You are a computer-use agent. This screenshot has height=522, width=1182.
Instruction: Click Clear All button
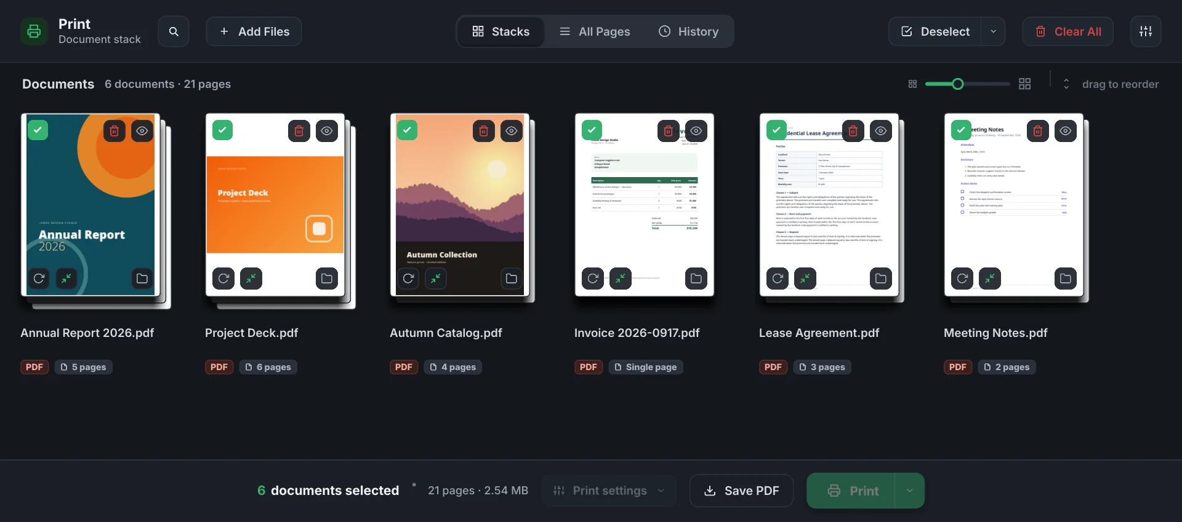pyautogui.click(x=1068, y=31)
